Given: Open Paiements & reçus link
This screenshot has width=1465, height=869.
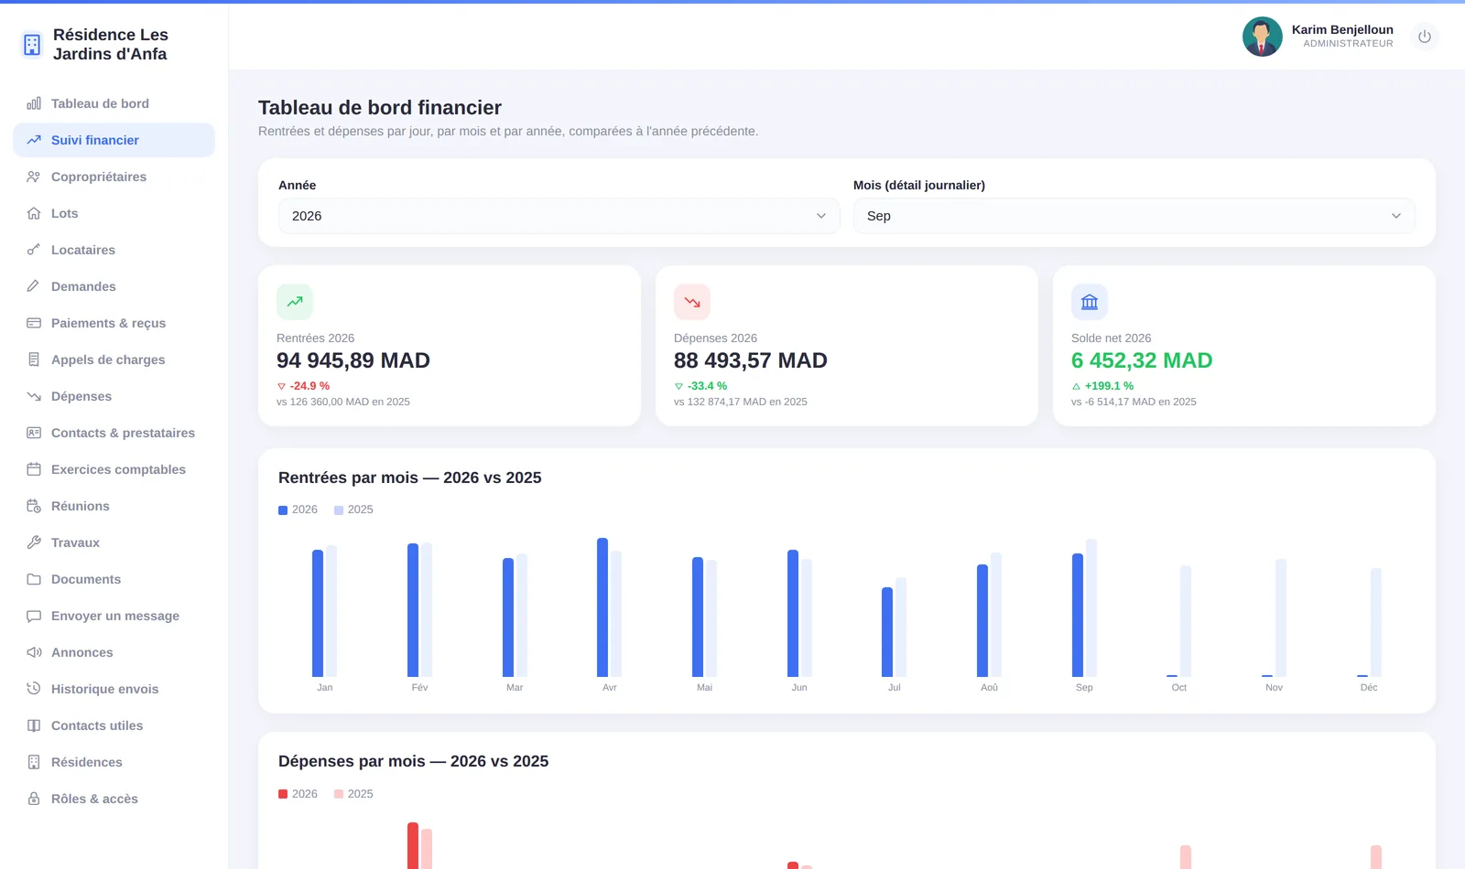Looking at the screenshot, I should coord(114,323).
